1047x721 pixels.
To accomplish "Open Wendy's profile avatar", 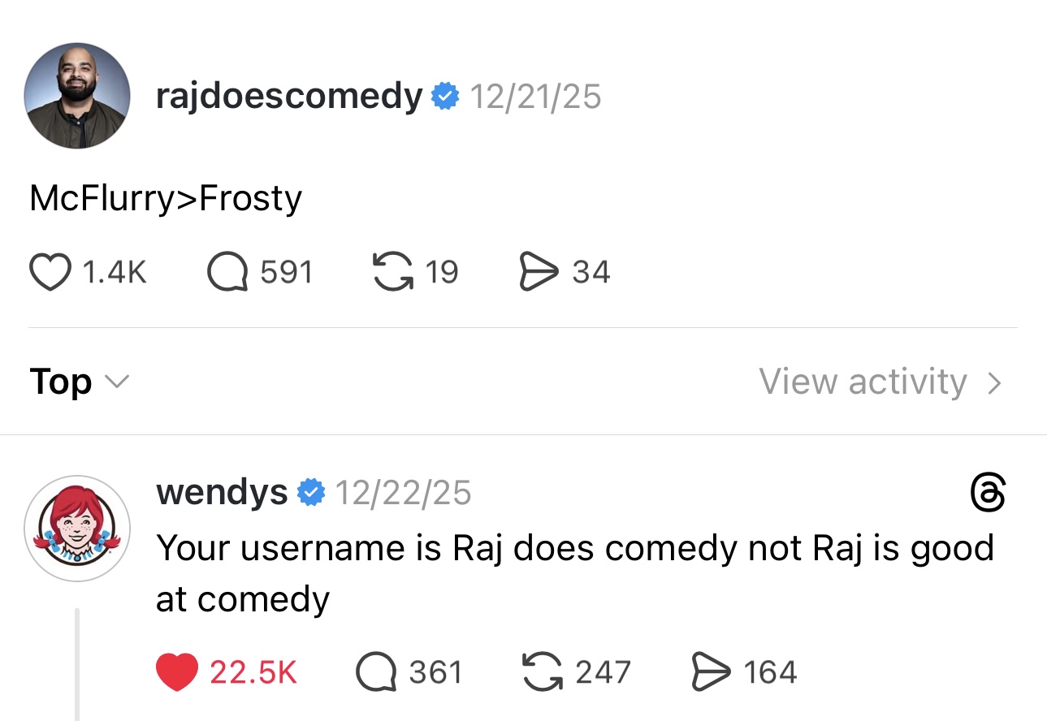I will click(x=77, y=529).
